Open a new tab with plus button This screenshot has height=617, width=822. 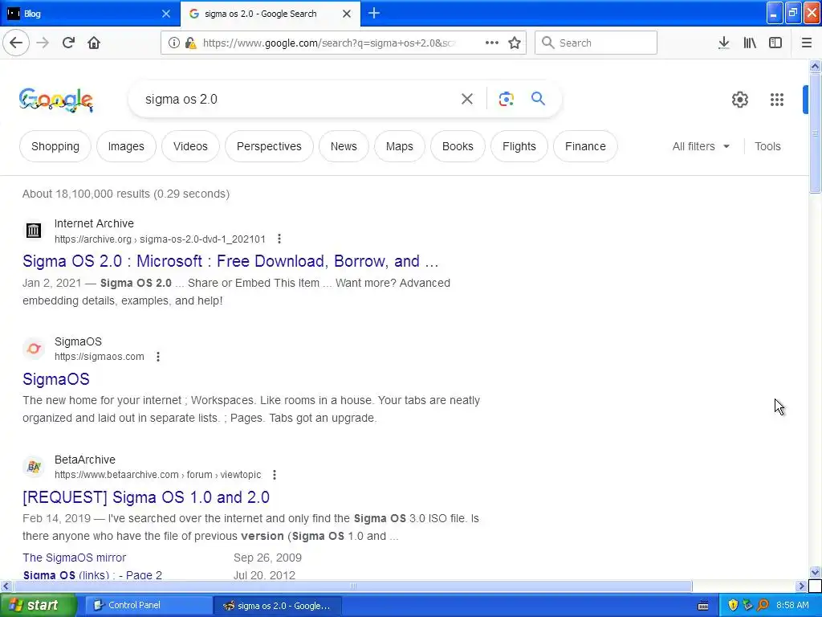374,13
